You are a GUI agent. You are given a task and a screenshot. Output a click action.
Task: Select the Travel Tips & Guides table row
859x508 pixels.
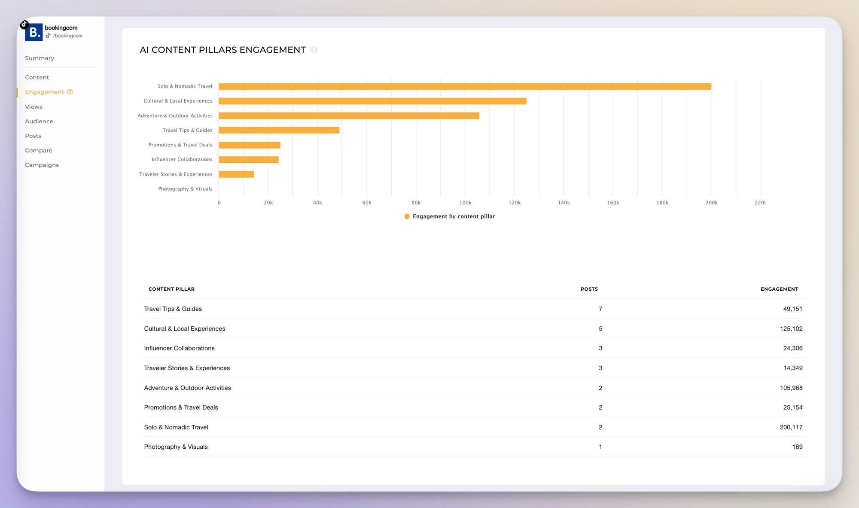point(473,309)
